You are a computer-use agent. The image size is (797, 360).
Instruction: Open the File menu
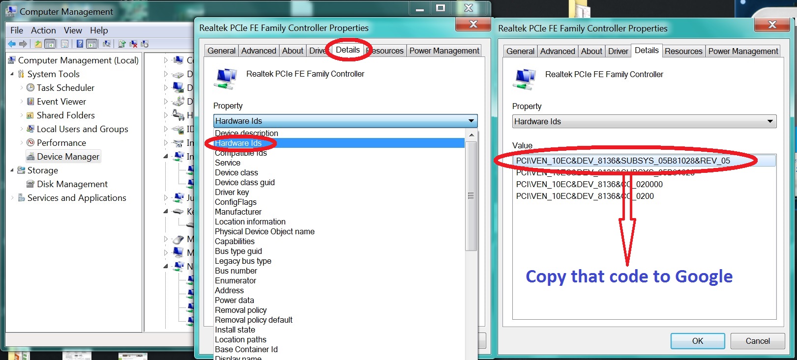[x=17, y=30]
